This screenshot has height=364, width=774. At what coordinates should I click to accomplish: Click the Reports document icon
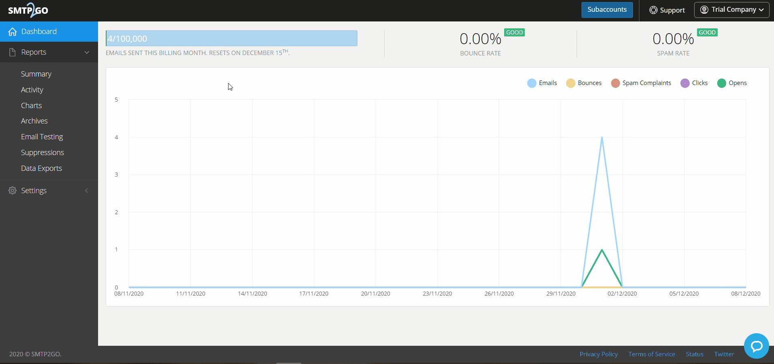pos(13,52)
